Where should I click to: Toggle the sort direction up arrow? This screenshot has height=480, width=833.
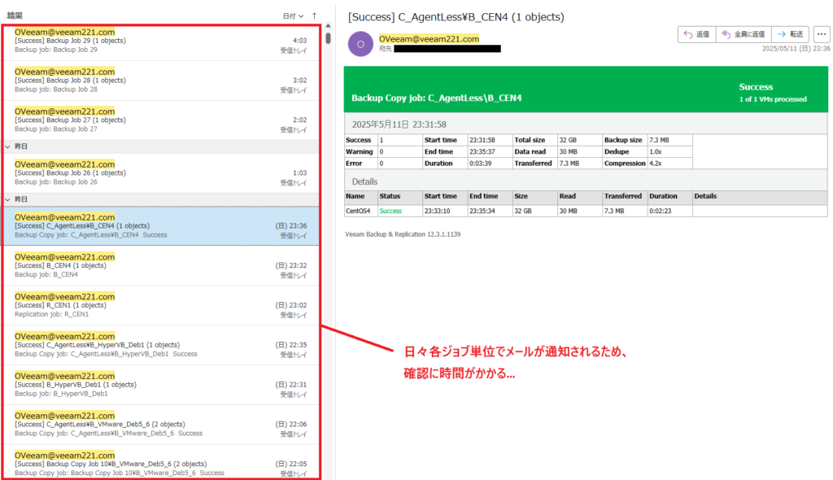pyautogui.click(x=314, y=15)
